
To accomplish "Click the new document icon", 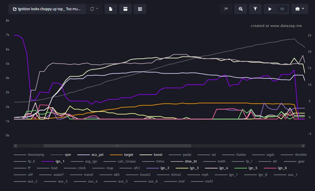I will pyautogui.click(x=111, y=9).
